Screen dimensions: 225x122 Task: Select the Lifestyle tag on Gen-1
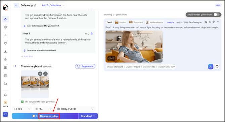[170, 22]
